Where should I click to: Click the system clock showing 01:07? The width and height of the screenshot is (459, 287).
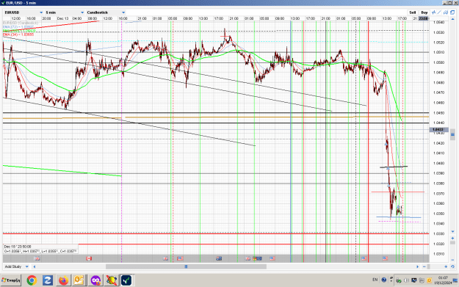(x=444, y=280)
